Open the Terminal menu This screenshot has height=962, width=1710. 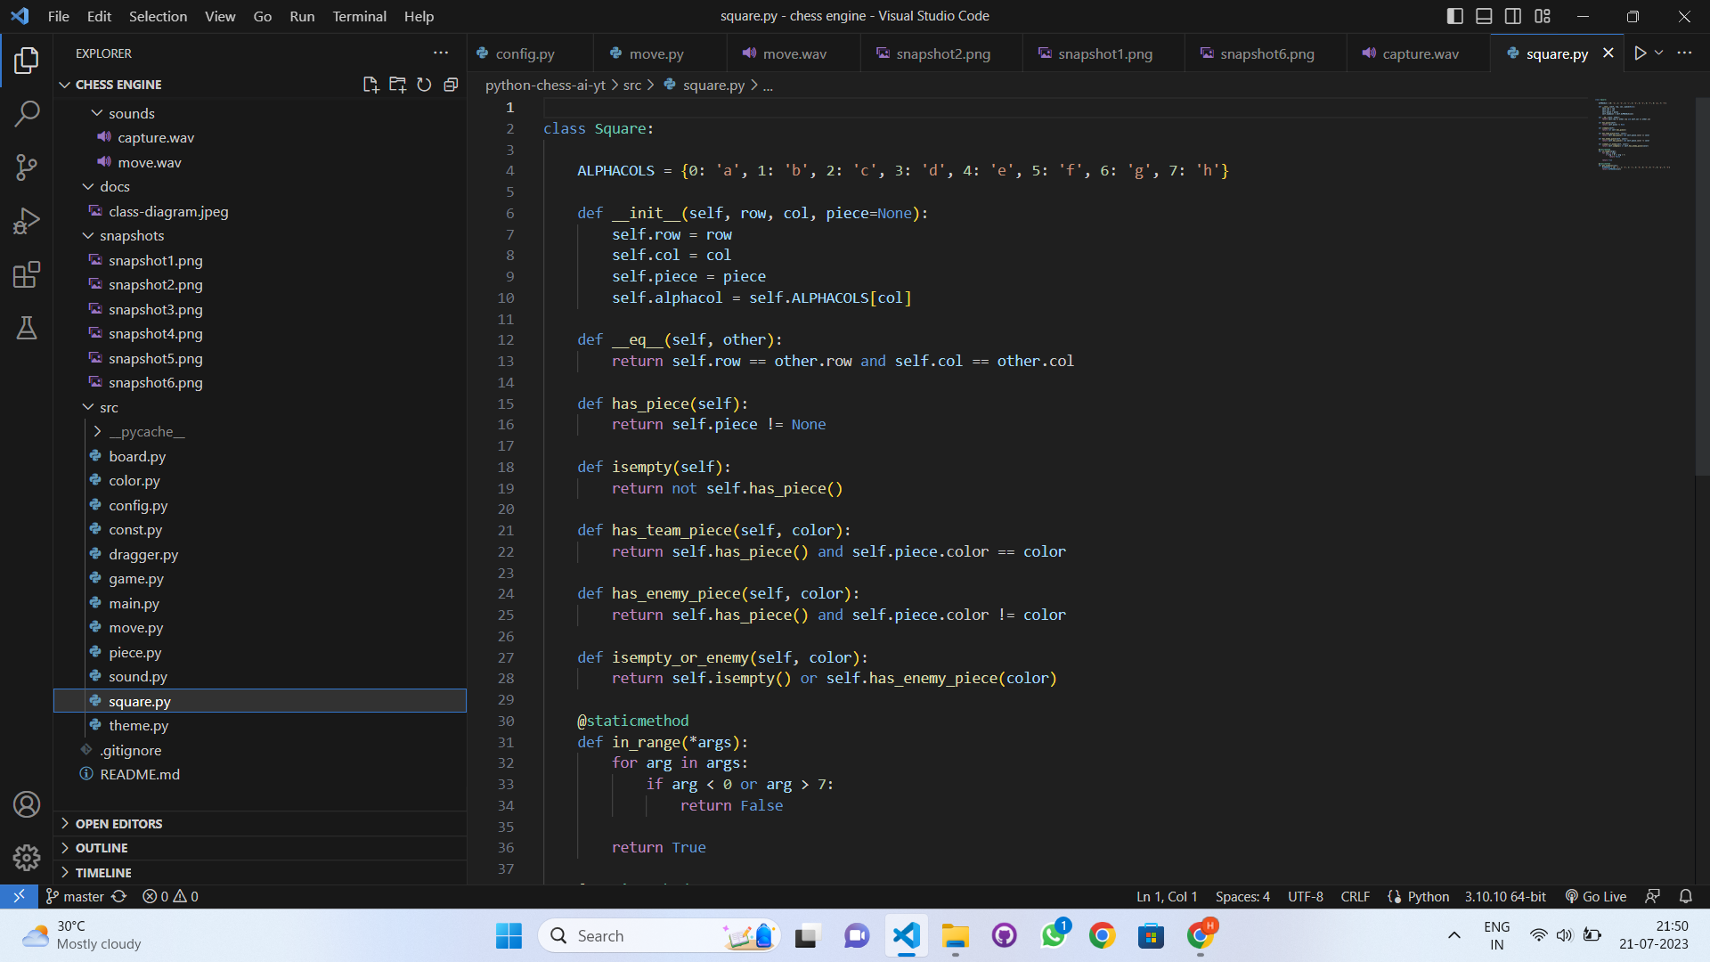coord(359,16)
